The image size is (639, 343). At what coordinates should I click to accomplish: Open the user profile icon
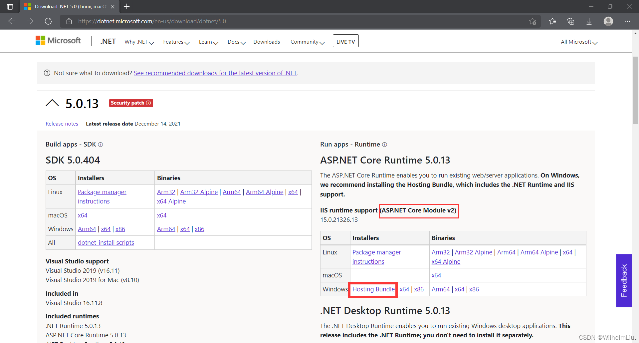tap(608, 21)
